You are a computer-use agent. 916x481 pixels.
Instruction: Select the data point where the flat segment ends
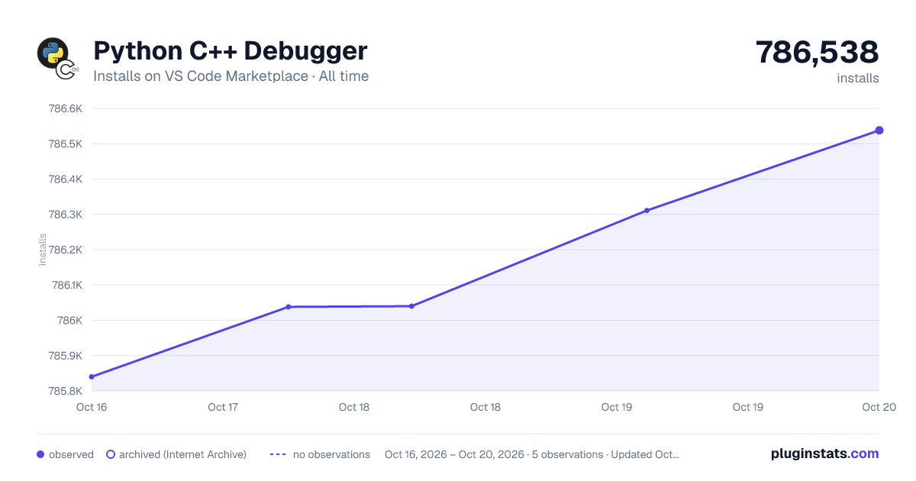[411, 306]
